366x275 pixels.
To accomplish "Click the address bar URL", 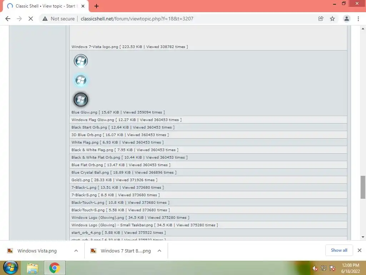I will point(137,19).
